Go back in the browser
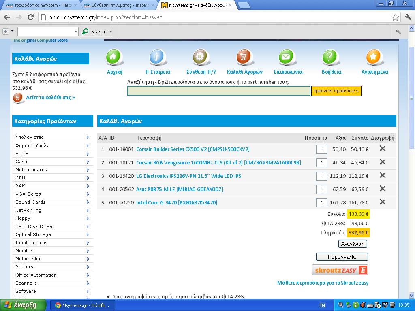Image resolution: width=415 pixels, height=311 pixels. [x=7, y=17]
